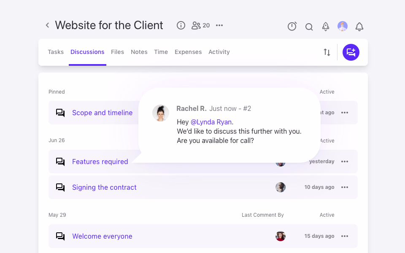Open the Signing the contract discussion
Screen dimensions: 405x253
[x=104, y=187]
